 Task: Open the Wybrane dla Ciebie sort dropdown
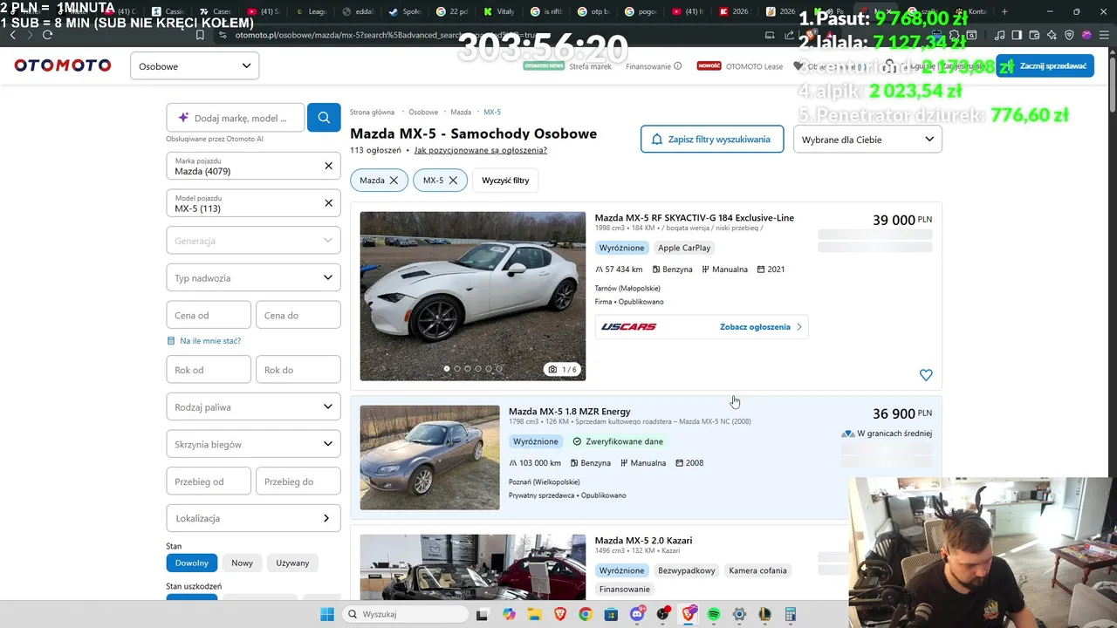pyautogui.click(x=867, y=140)
